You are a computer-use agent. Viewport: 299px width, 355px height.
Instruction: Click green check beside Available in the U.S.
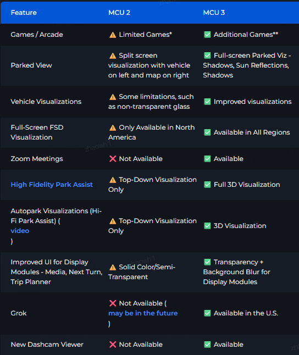207,313
